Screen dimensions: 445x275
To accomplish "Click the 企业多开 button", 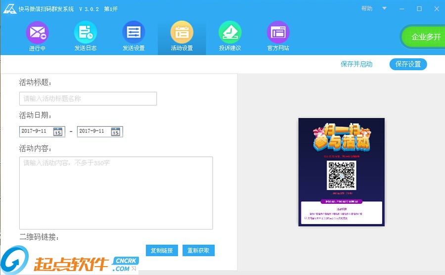I will tap(423, 37).
